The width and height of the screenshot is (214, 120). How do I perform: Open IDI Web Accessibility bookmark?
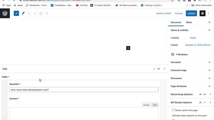127,5
